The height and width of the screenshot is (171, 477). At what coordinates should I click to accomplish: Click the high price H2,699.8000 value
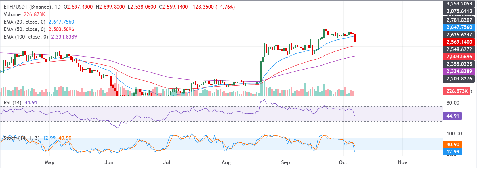(x=110, y=7)
